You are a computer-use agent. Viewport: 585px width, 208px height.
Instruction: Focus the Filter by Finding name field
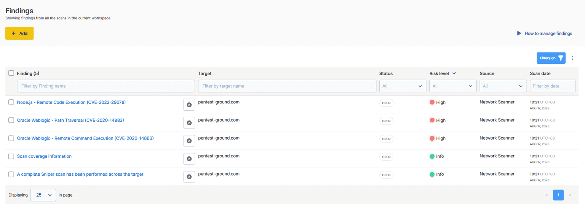coord(106,86)
